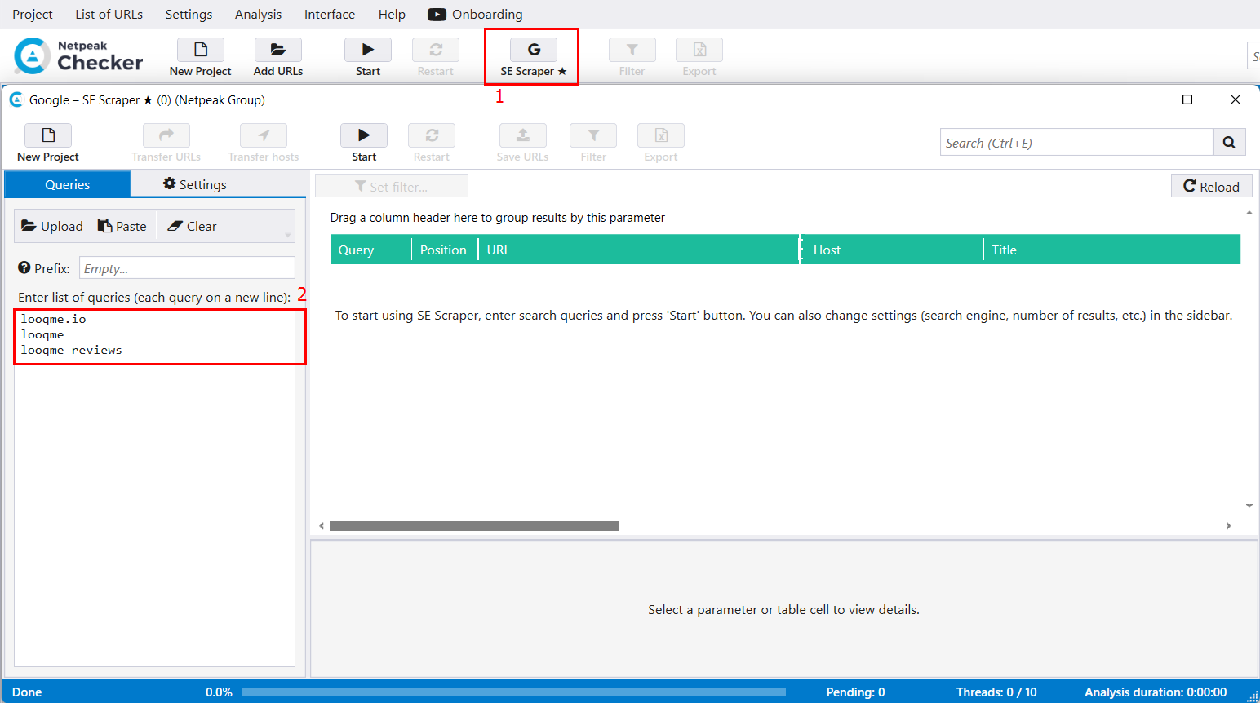This screenshot has height=703, width=1260.
Task: Sort by the Title column header
Action: point(1112,250)
